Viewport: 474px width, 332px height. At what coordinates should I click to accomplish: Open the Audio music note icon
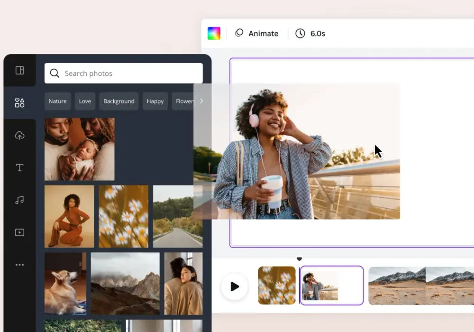(19, 200)
